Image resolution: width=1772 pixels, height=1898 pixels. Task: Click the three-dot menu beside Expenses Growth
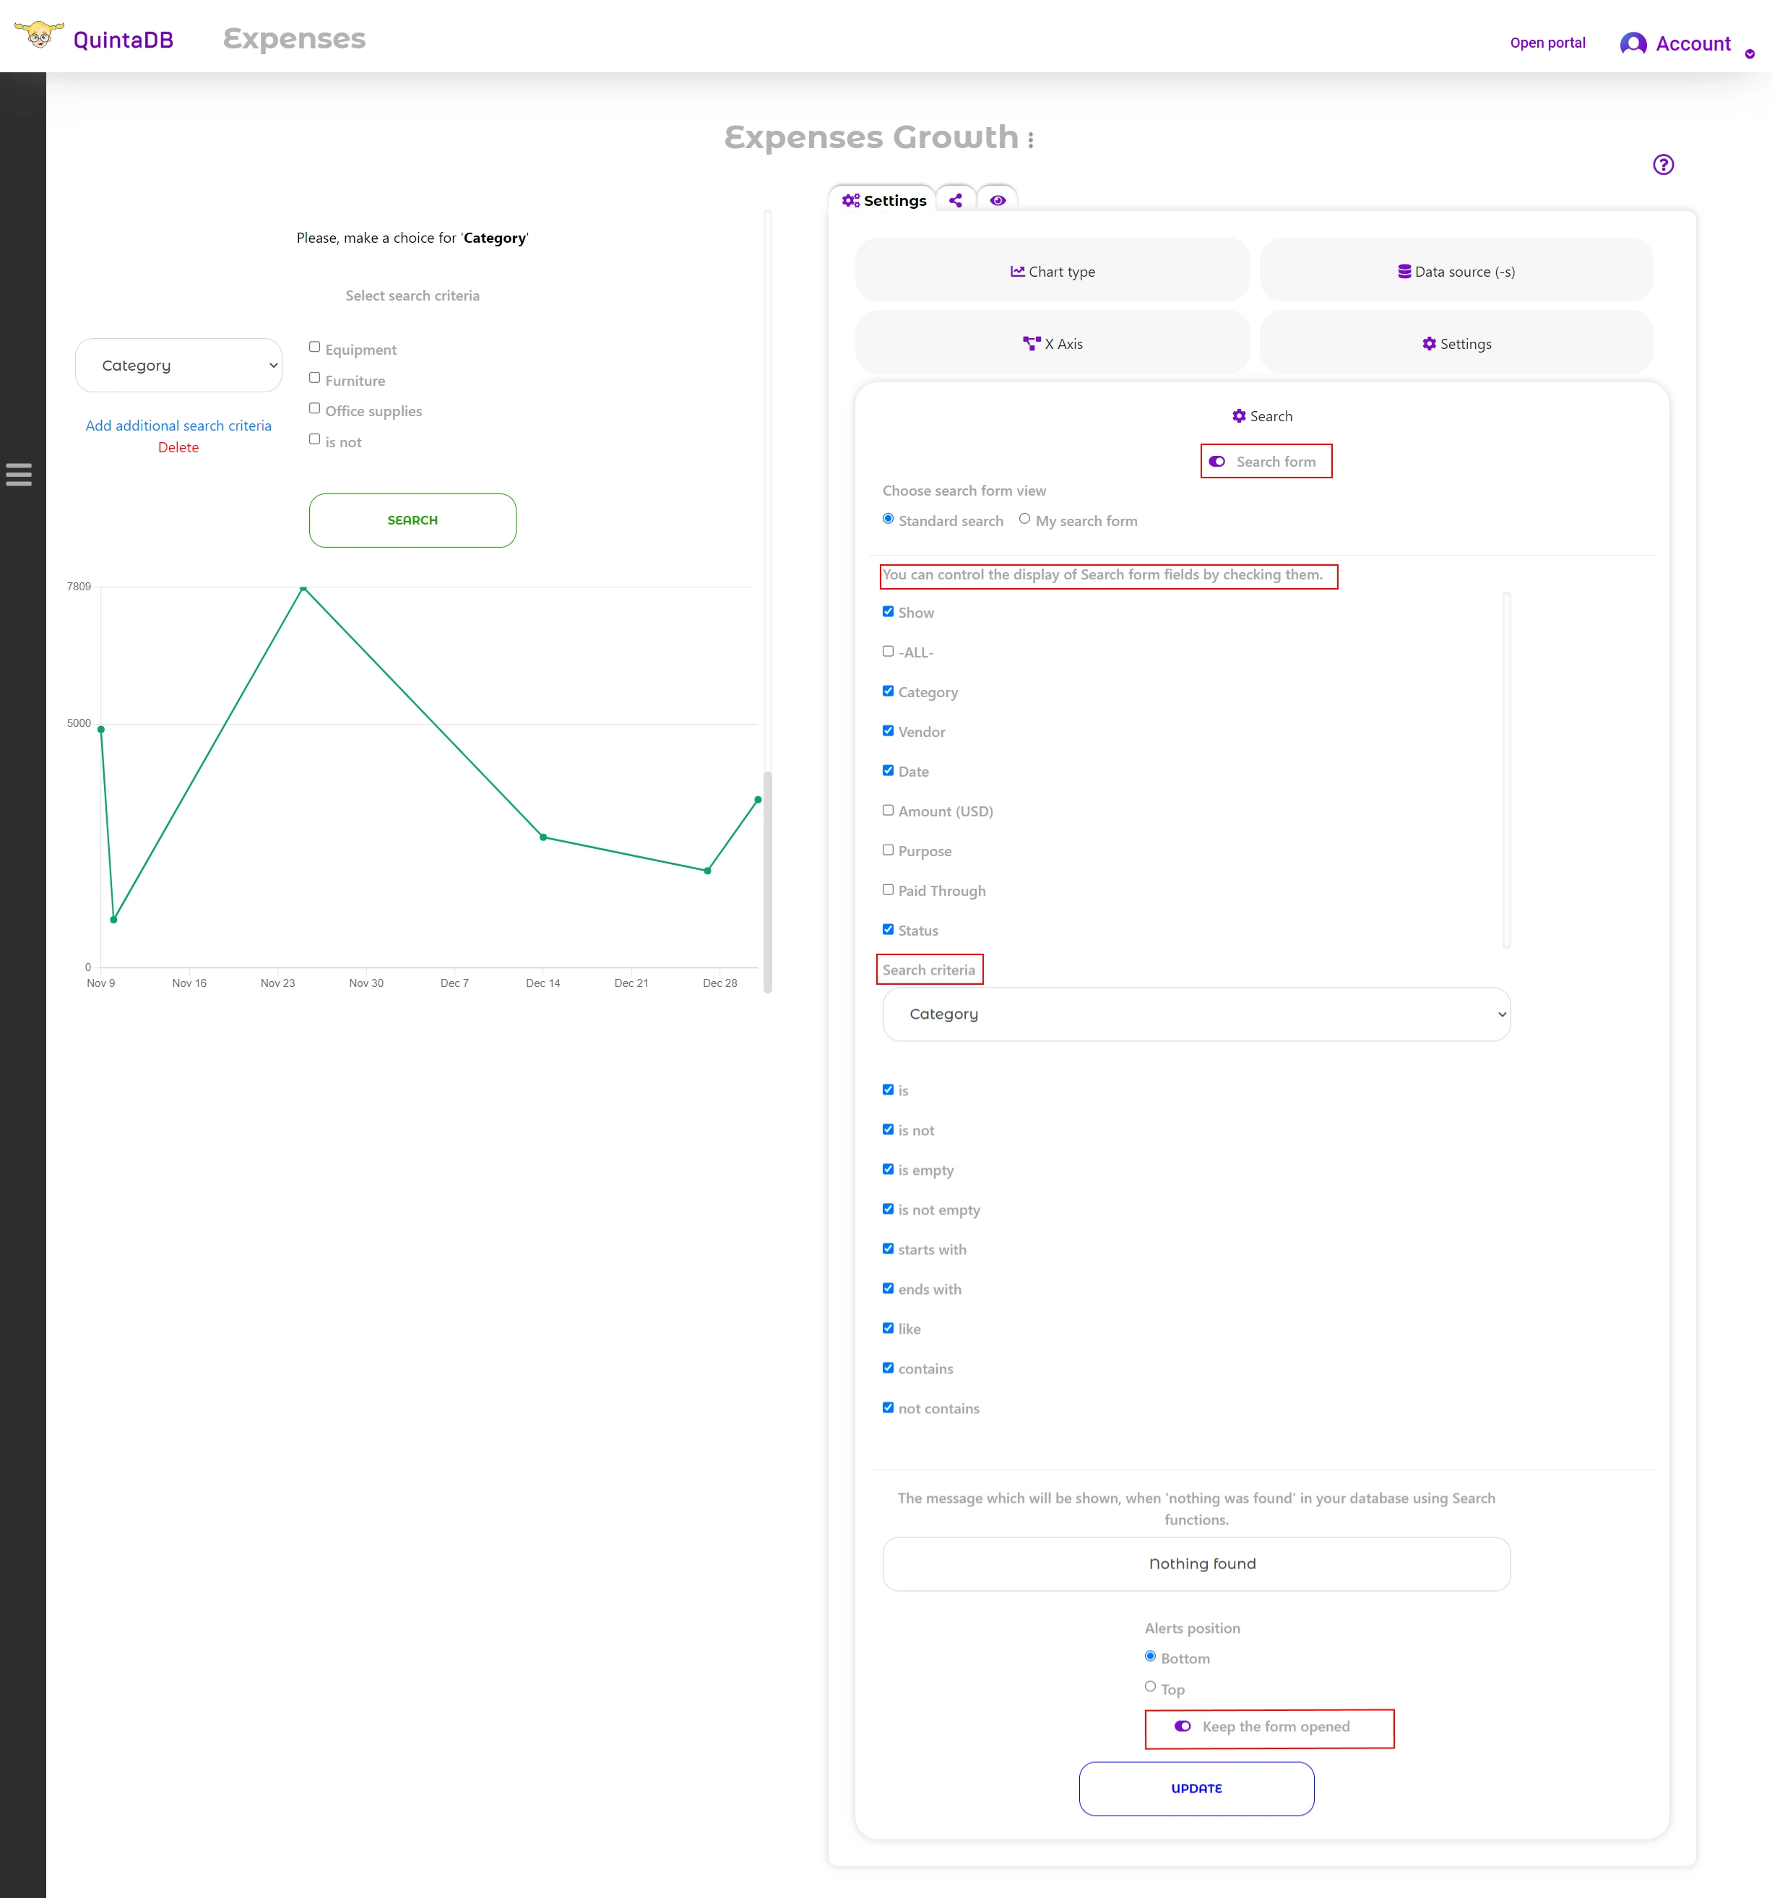(1031, 139)
